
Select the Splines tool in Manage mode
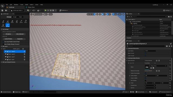(x=8, y=25)
